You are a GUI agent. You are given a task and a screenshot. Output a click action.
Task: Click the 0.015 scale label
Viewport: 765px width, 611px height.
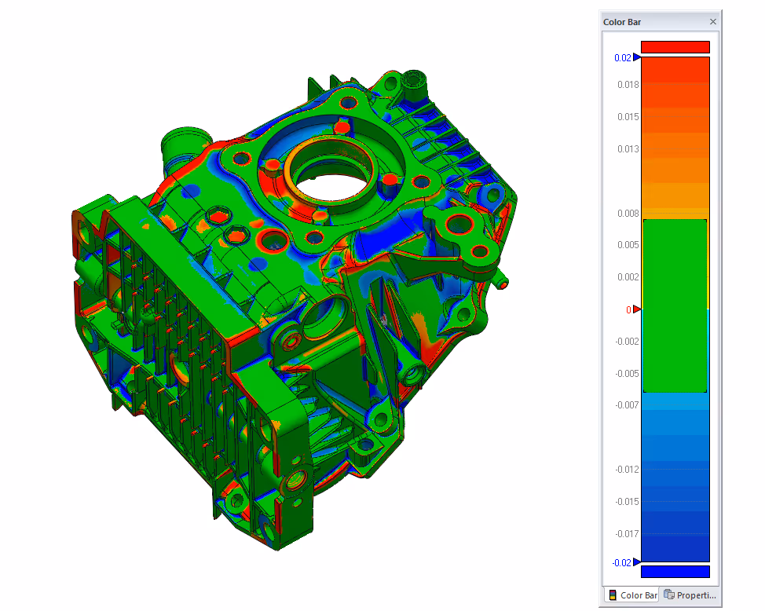[628, 117]
